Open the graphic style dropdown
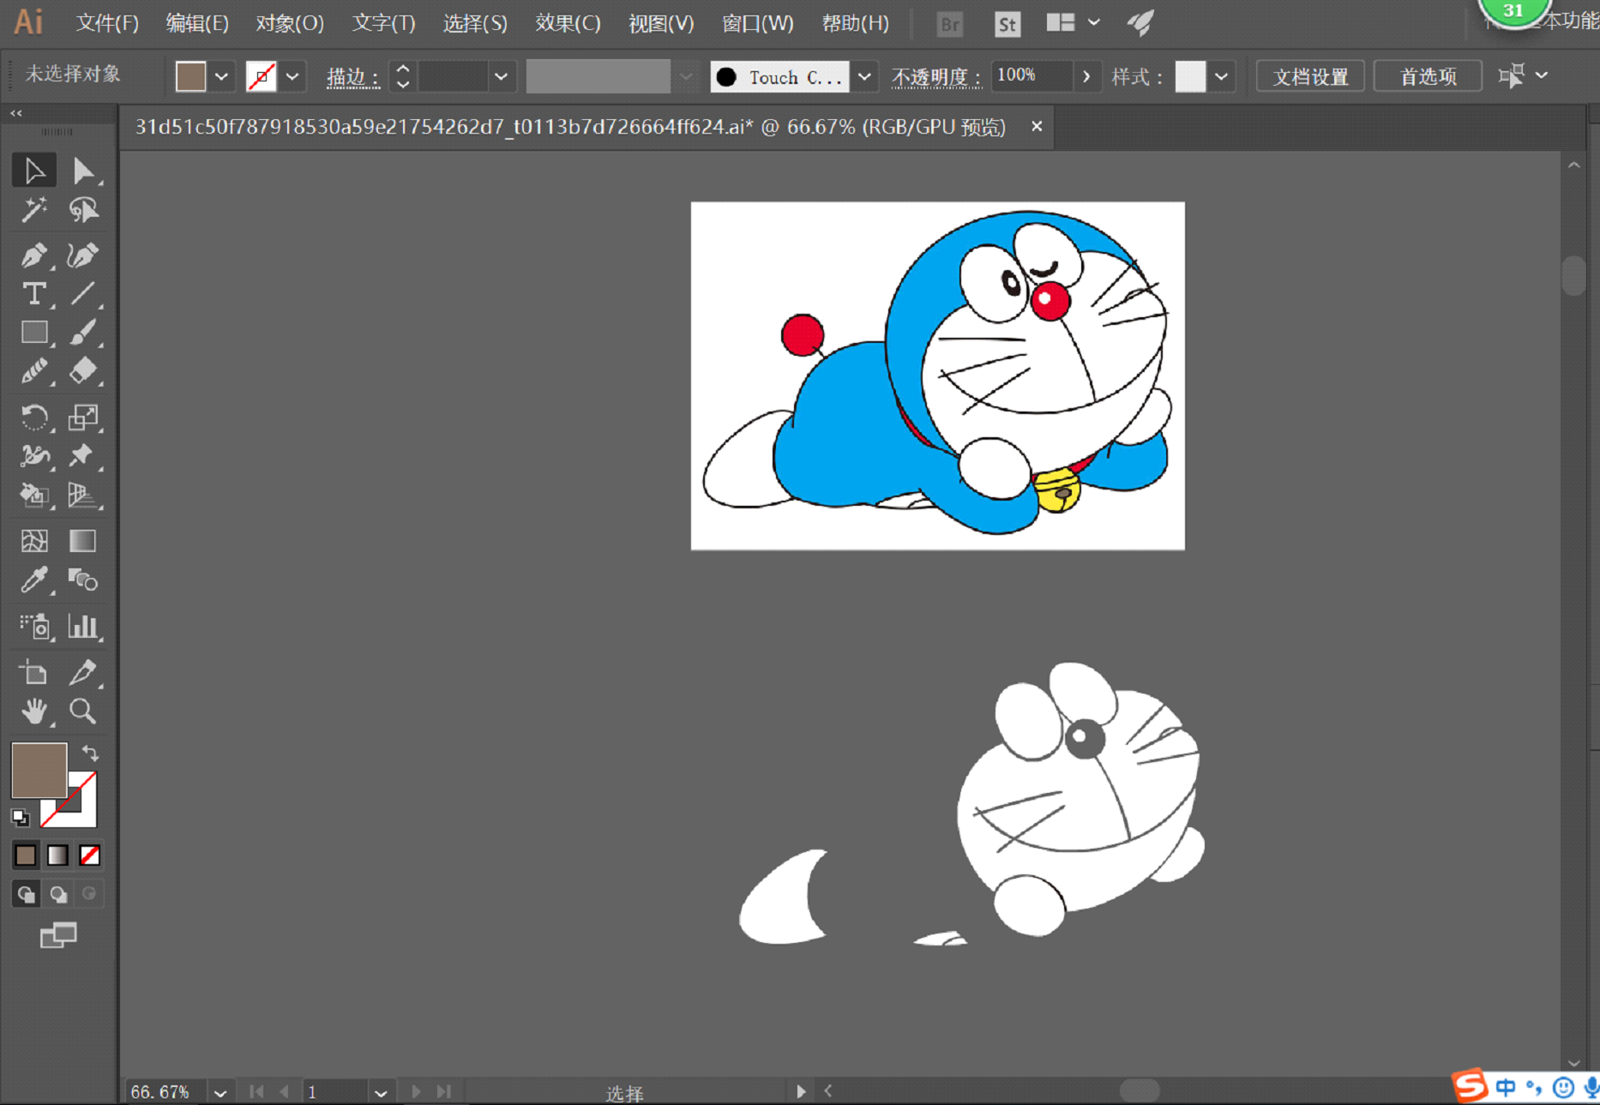 [1221, 76]
